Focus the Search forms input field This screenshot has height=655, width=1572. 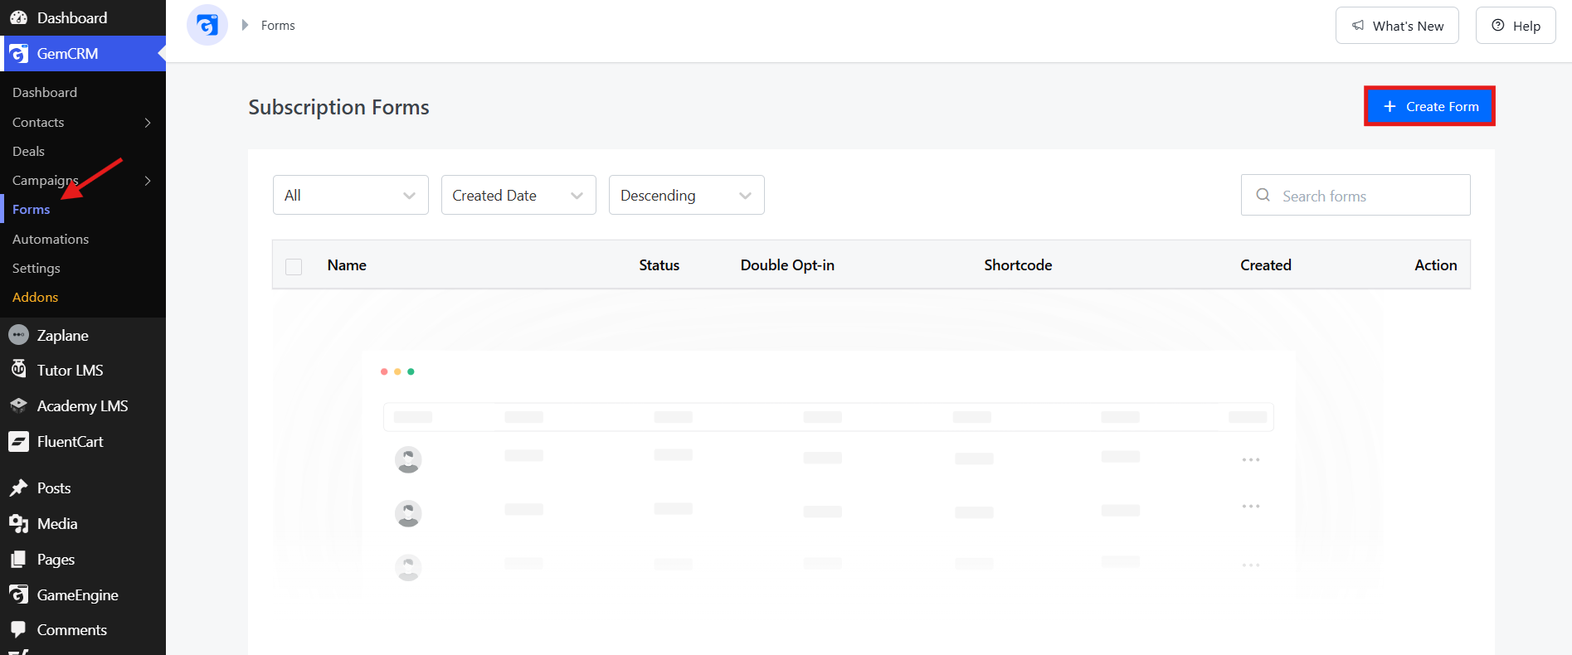[x=1355, y=195]
